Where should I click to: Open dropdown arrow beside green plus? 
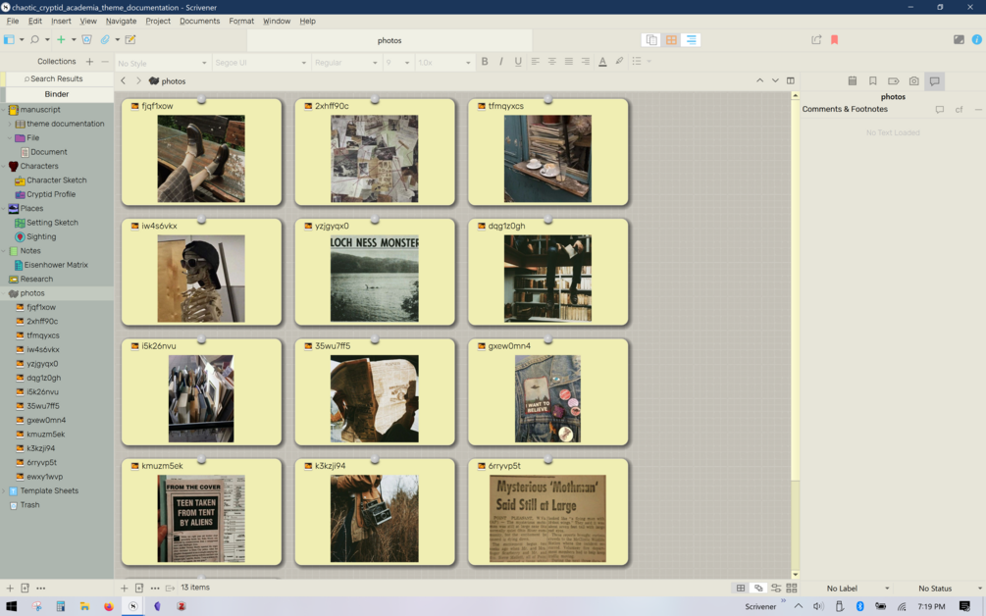(74, 39)
